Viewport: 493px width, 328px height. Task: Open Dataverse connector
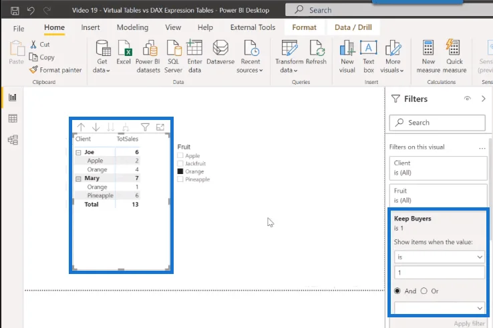[220, 53]
